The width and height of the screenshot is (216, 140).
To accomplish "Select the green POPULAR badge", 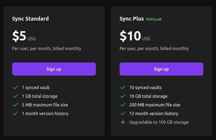I will tap(154, 19).
